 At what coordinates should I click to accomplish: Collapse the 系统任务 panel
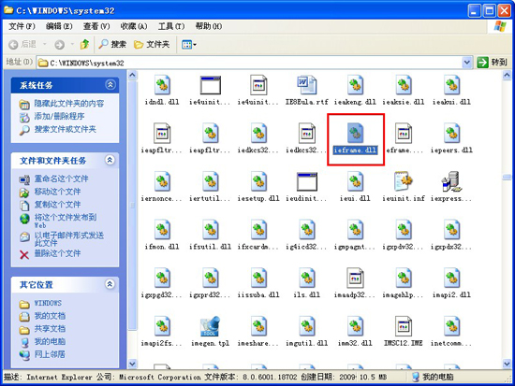coord(110,85)
